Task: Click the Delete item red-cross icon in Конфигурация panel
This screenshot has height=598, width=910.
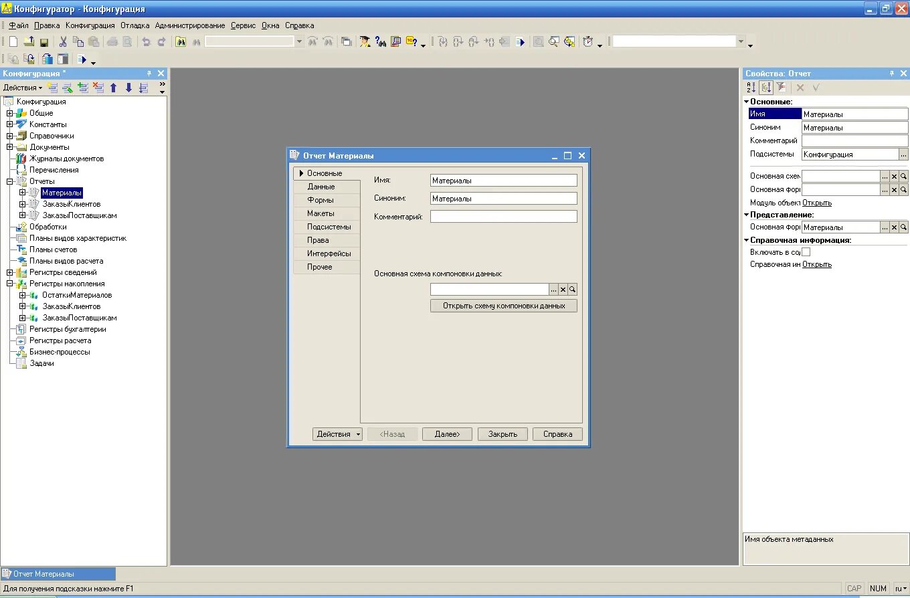Action: pyautogui.click(x=98, y=88)
